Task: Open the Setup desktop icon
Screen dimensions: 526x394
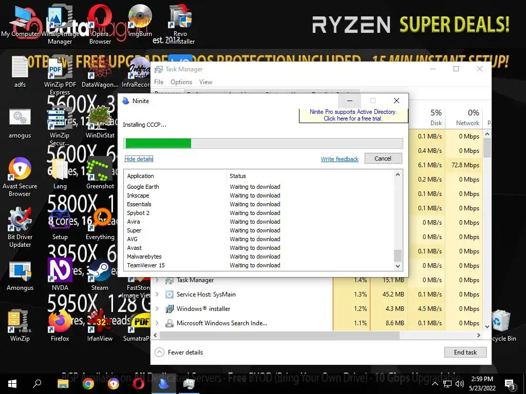Action: (60, 225)
